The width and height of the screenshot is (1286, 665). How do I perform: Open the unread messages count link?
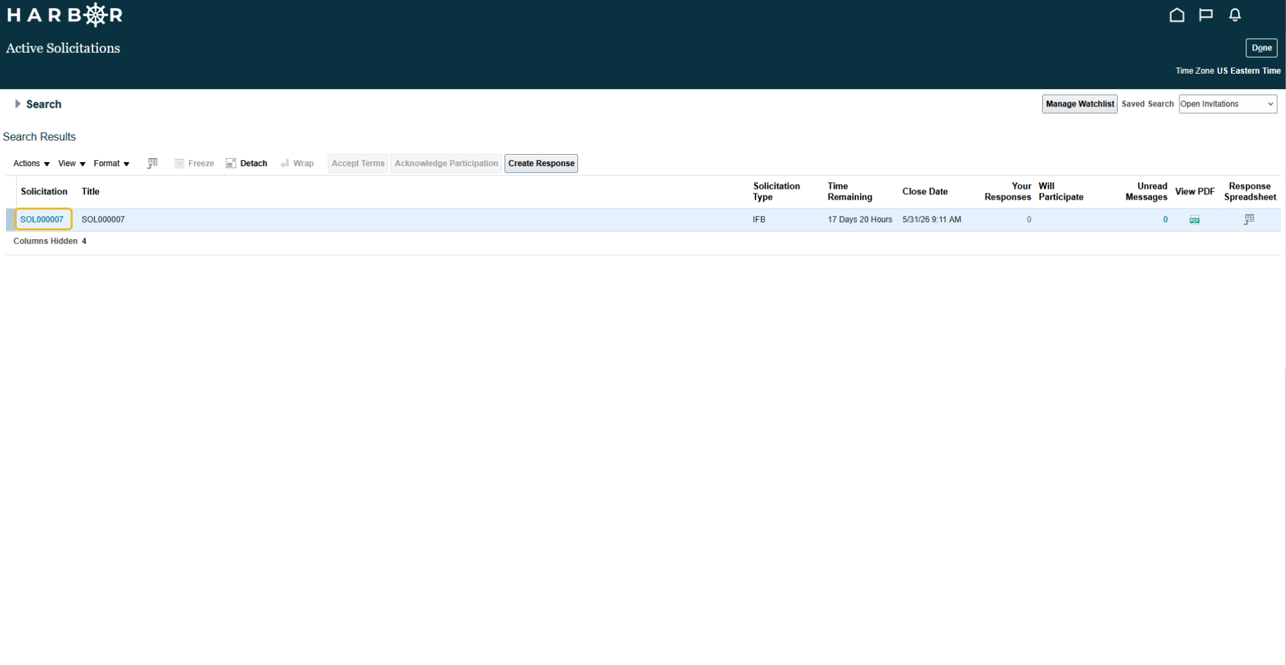1165,220
